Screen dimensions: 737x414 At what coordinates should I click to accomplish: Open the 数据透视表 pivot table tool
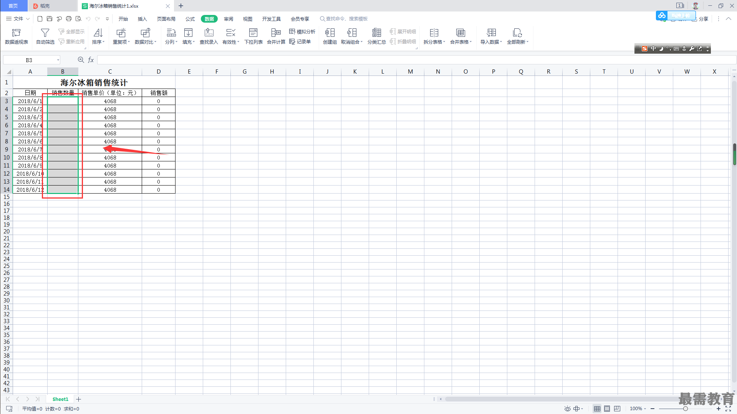click(x=16, y=36)
